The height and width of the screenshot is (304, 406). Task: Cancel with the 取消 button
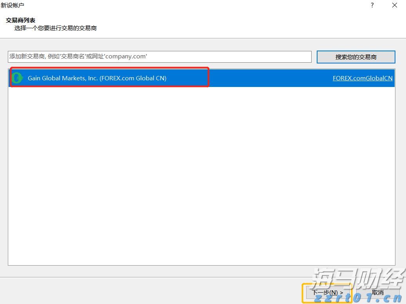[377, 292]
